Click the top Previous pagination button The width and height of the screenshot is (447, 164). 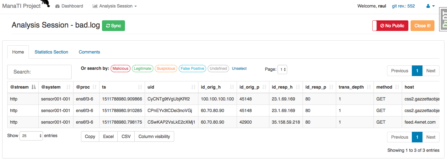(x=399, y=71)
